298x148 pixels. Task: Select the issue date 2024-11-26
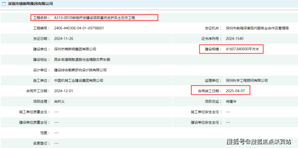pos(64,39)
